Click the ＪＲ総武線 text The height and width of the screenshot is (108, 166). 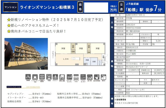[132, 4]
